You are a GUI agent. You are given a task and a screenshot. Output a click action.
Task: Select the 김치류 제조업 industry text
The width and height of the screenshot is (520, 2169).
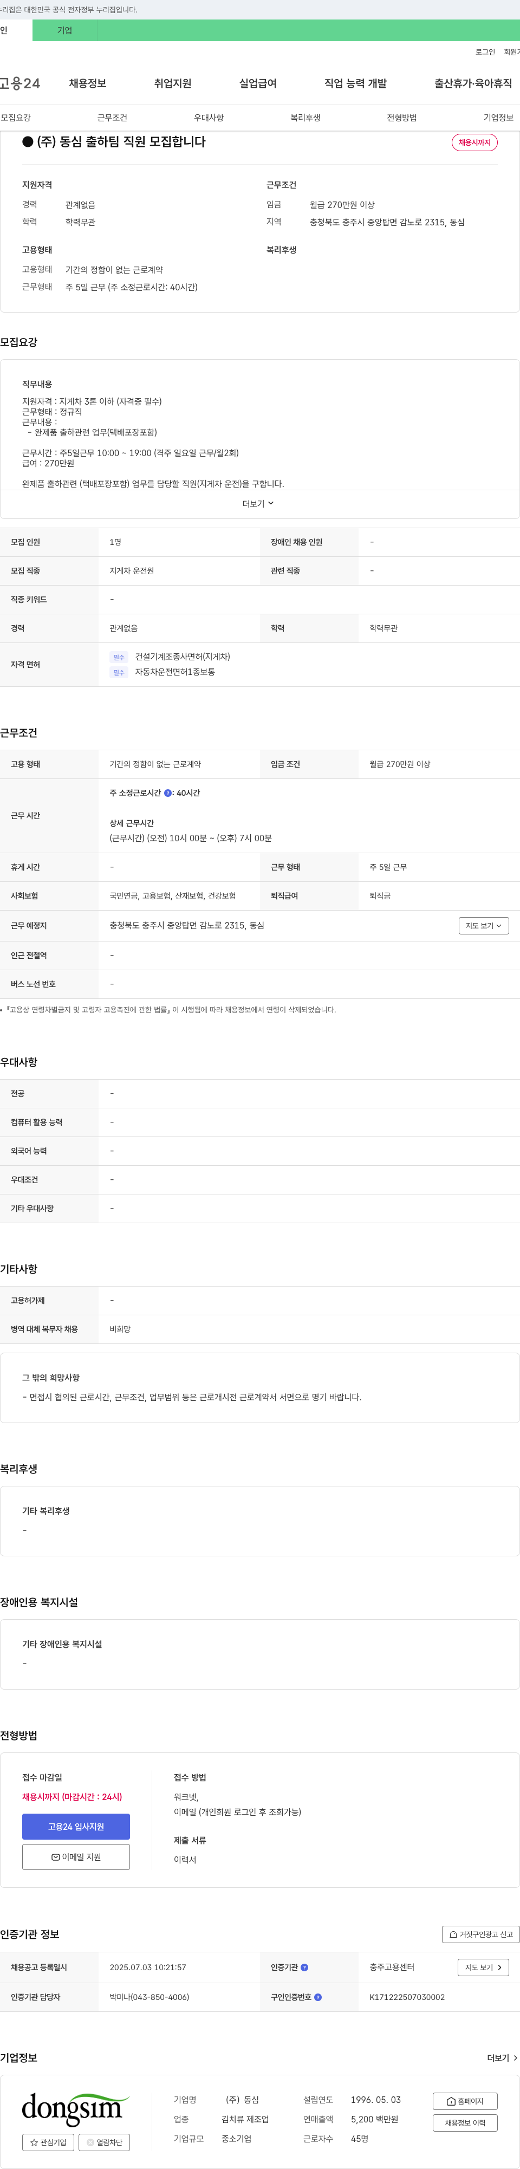tap(245, 2119)
